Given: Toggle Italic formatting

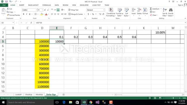Looking at the screenshot, I should (27, 14).
